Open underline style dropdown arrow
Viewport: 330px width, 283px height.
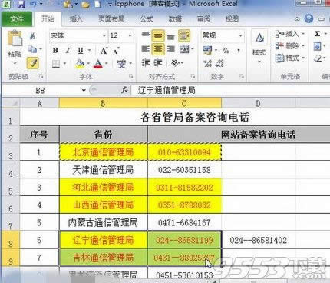[89, 50]
